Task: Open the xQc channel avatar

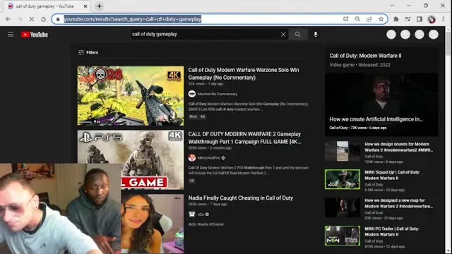Action: [x=192, y=214]
